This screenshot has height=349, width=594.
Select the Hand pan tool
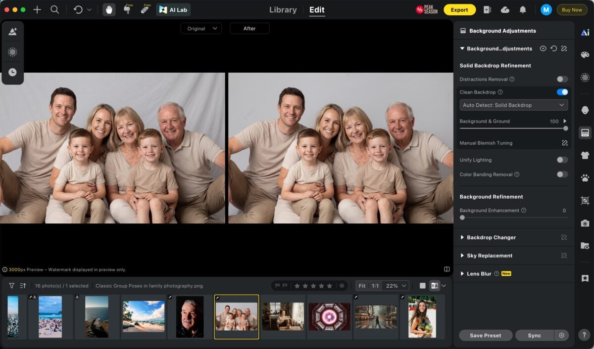109,9
